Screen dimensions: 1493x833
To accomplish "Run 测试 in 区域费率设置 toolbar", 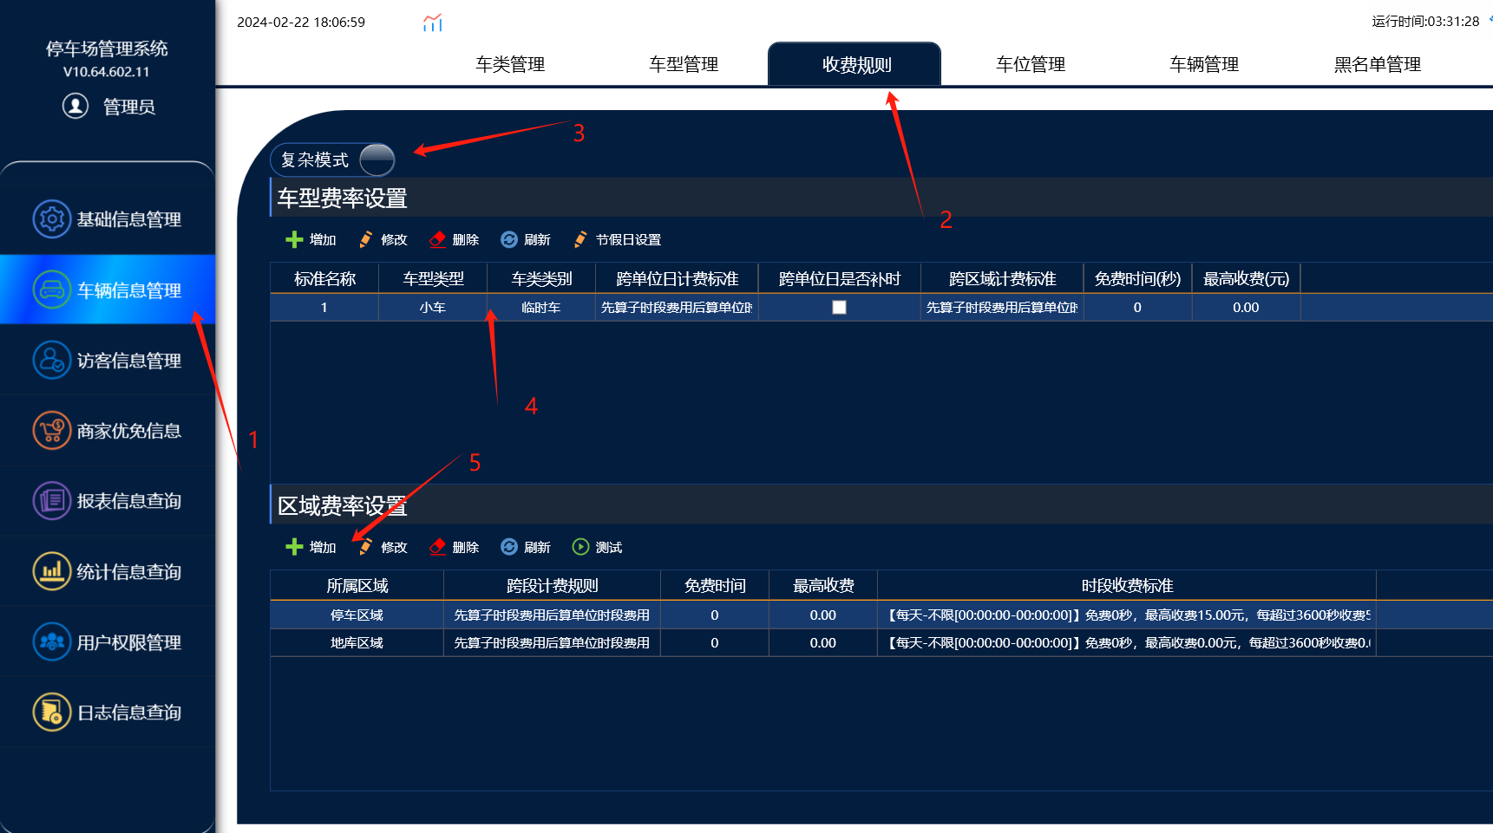I will coord(597,547).
